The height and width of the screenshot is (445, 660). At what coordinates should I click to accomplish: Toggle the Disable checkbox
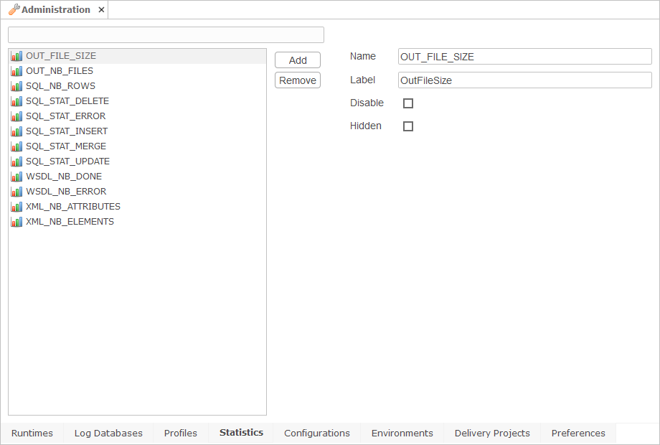[408, 103]
